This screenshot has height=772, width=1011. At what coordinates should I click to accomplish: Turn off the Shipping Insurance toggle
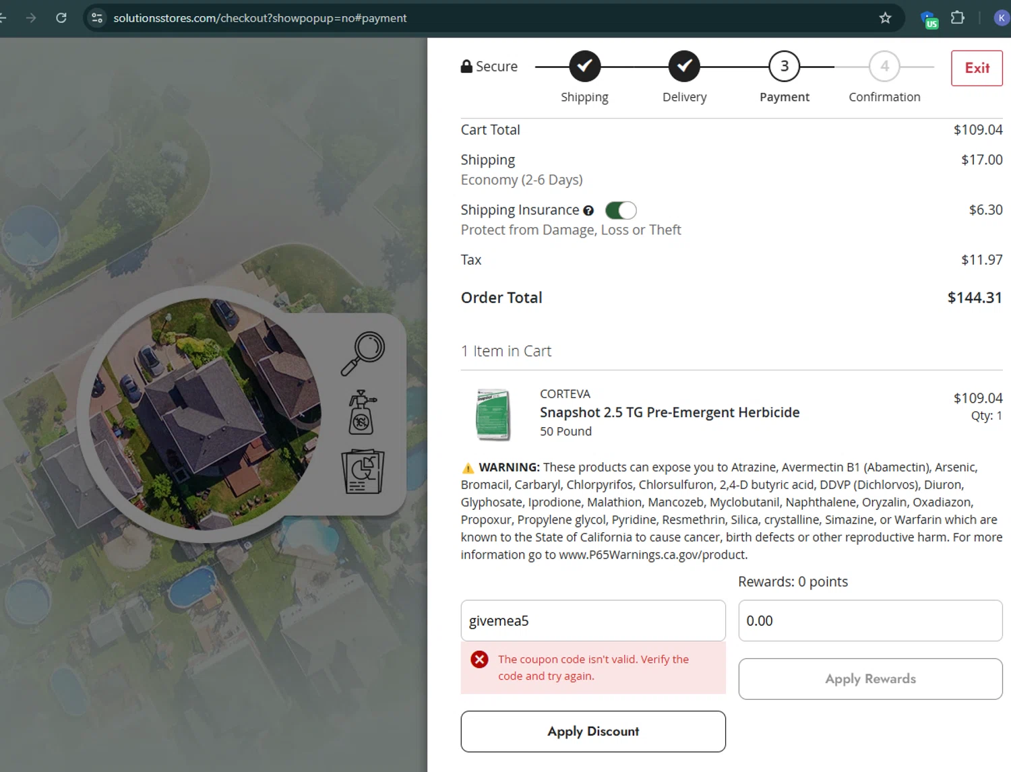tap(621, 210)
